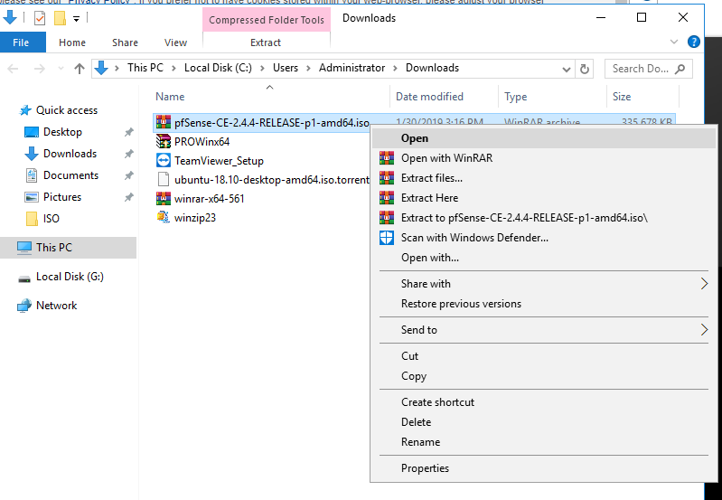Open the Quick Access Toolbar customize dropdown

tap(77, 19)
